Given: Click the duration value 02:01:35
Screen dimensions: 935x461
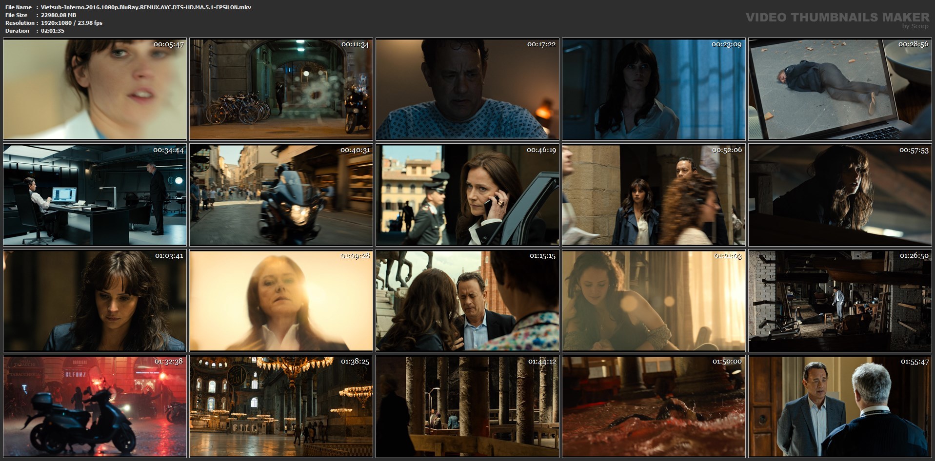Looking at the screenshot, I should point(53,31).
